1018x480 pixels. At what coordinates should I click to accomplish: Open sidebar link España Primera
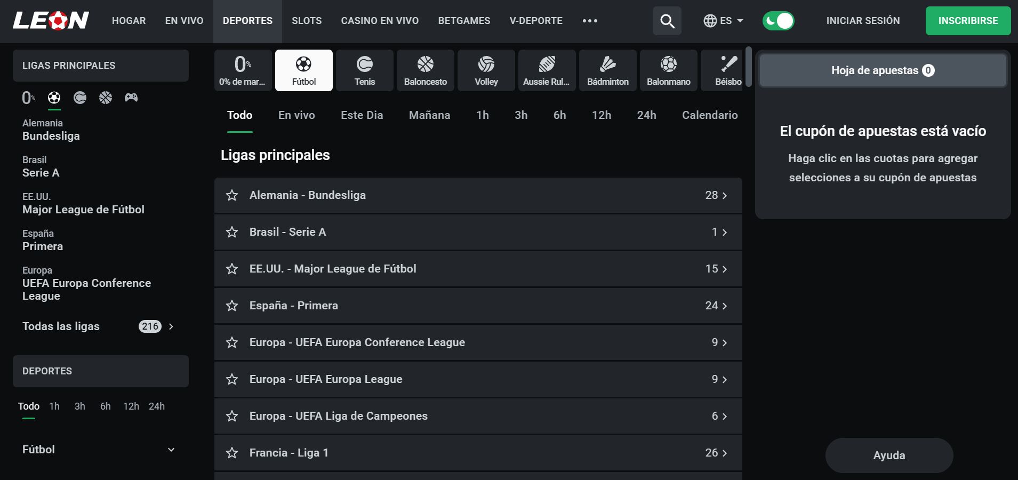pos(43,240)
